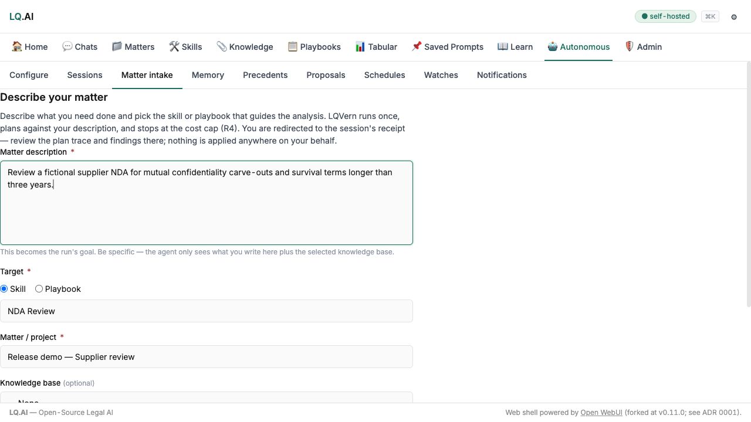Click the 'Describe your matter' heading

tap(54, 97)
